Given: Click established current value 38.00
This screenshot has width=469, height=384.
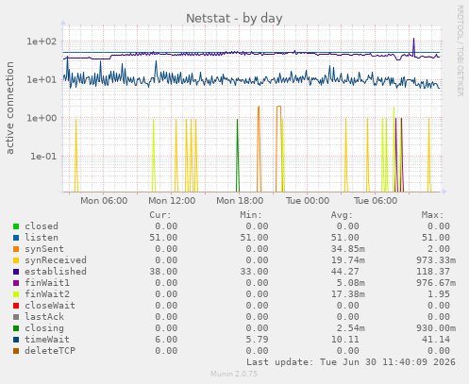Looking at the screenshot, I should pos(163,272).
